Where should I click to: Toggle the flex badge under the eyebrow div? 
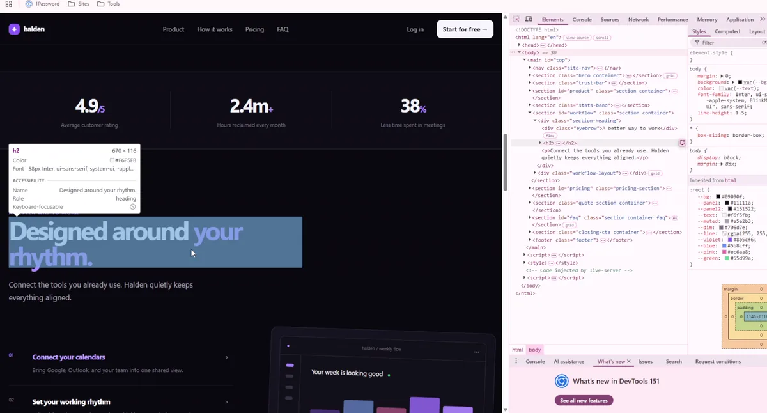coord(549,136)
